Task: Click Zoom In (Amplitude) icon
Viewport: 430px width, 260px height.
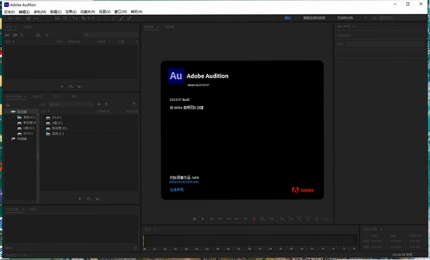Action: (x=282, y=219)
